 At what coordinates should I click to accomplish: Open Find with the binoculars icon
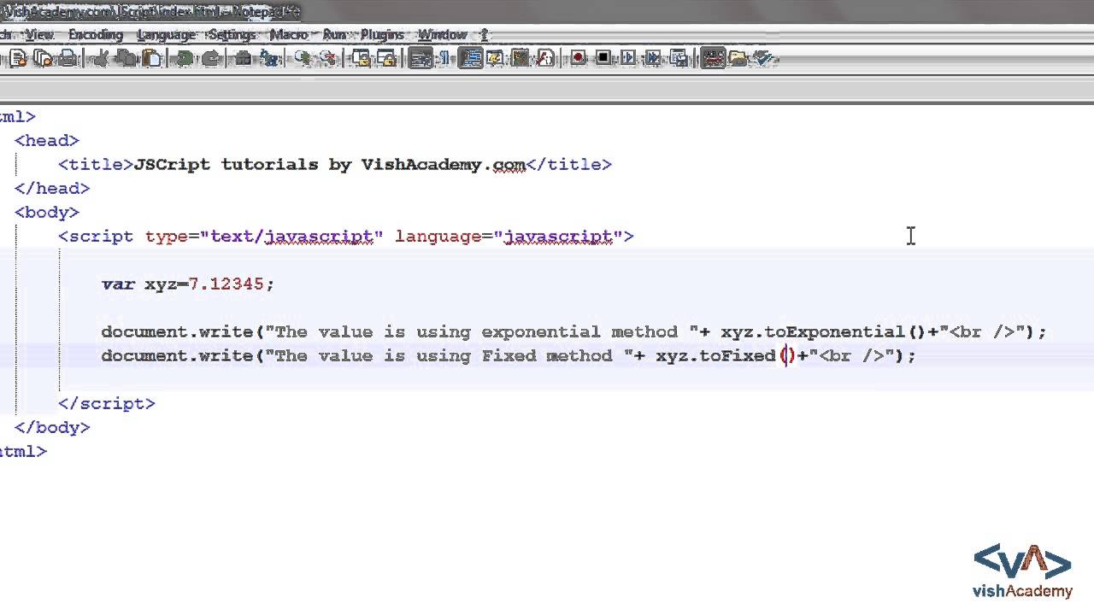point(243,58)
